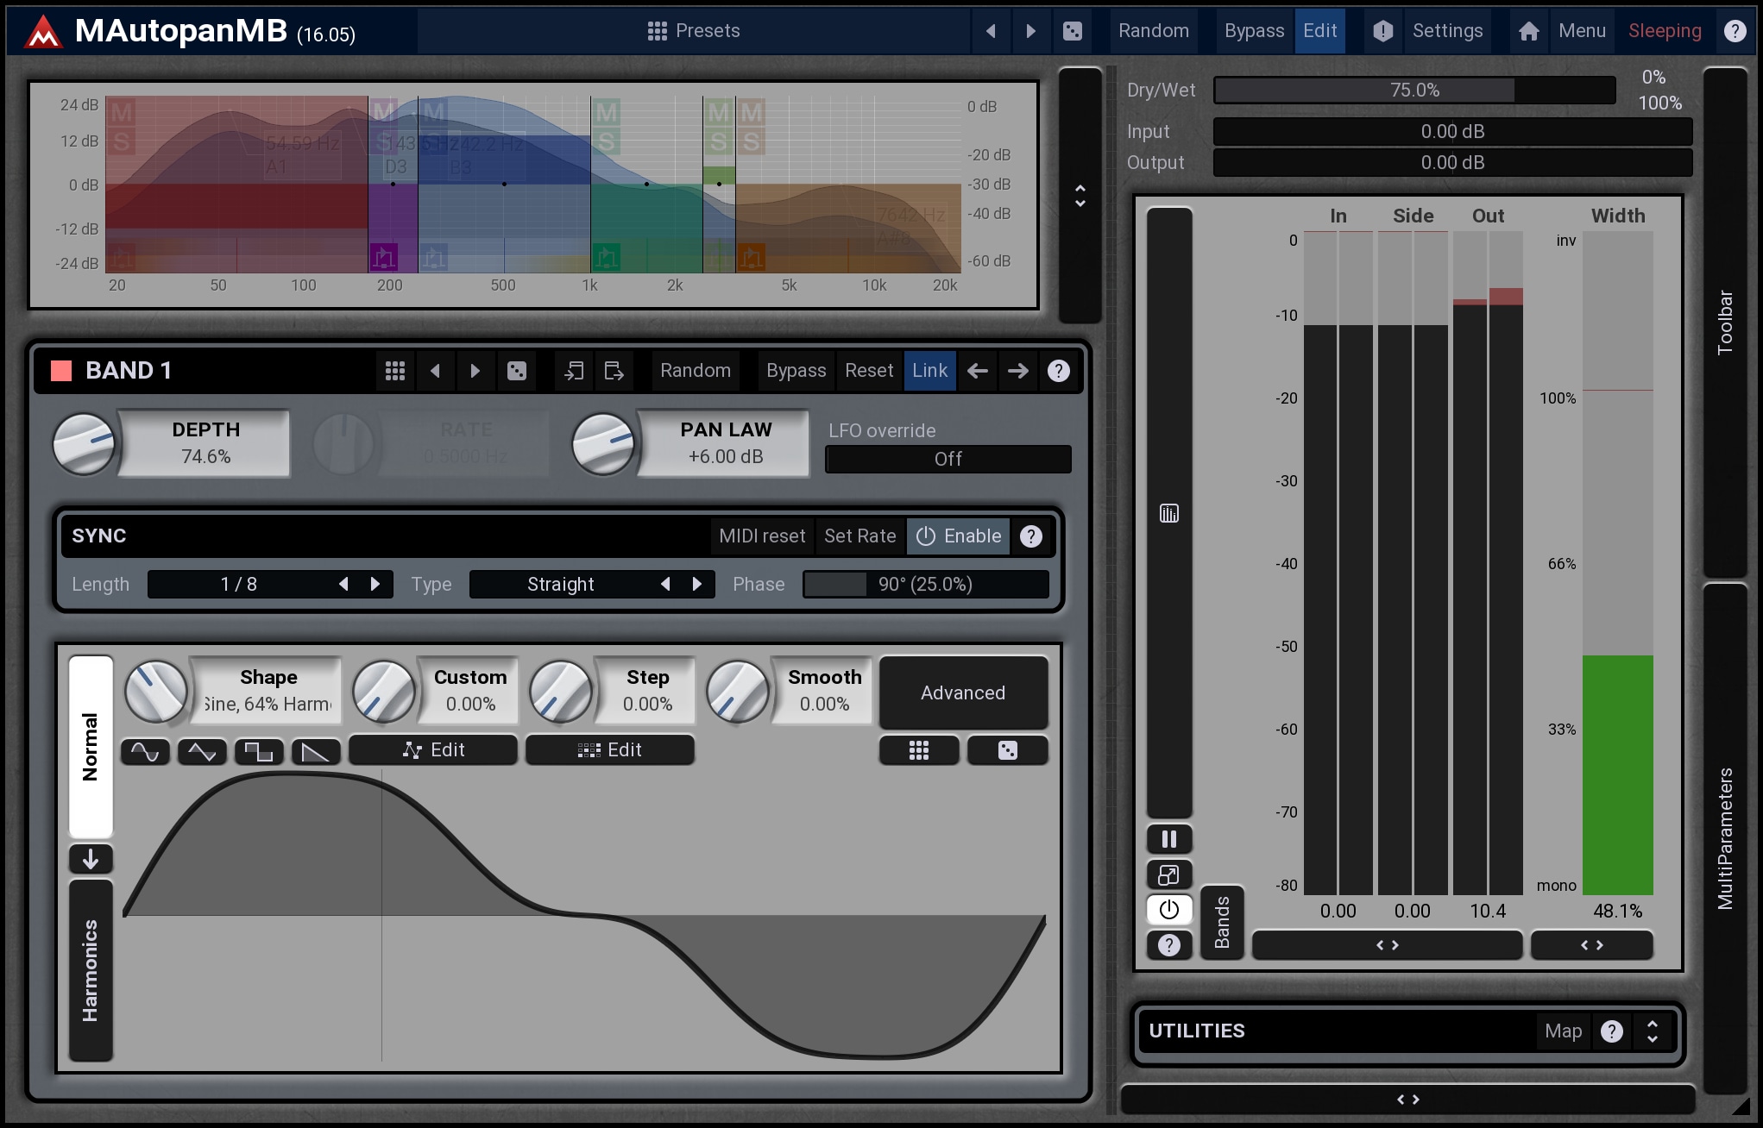Image resolution: width=1763 pixels, height=1128 pixels.
Task: Click the top bar Random button
Action: point(1153,31)
